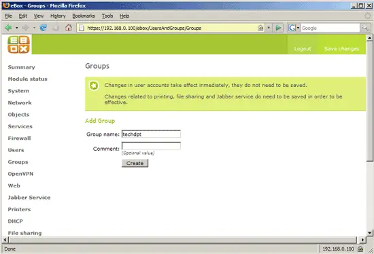Viewport: 374px width, 254px height.
Task: Open Web in sidebar
Action: 14,185
